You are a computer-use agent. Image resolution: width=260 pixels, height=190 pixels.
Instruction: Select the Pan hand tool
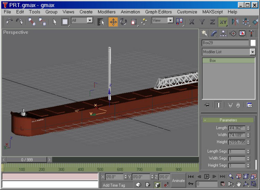pyautogui.click(x=239, y=184)
